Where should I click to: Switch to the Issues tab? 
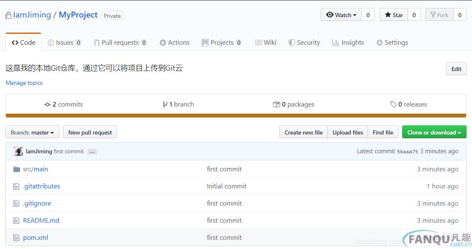64,43
